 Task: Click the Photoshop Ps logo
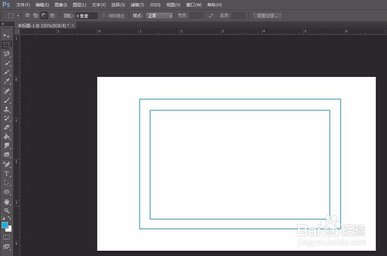6,4
